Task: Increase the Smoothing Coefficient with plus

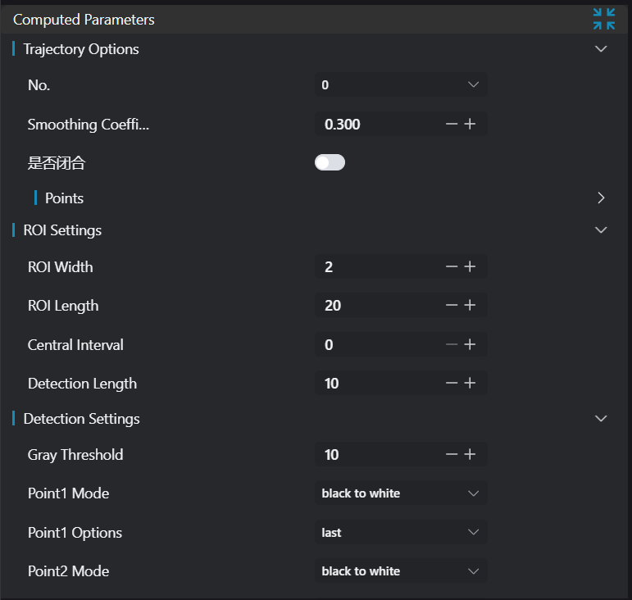Action: tap(471, 124)
